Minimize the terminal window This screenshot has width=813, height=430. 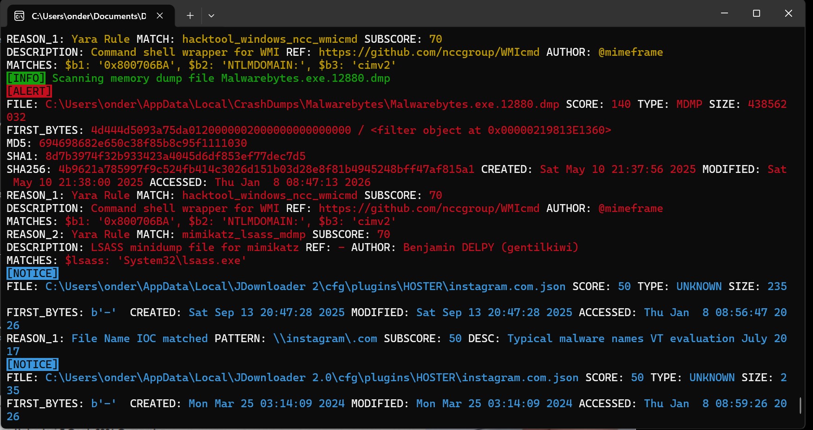point(724,13)
